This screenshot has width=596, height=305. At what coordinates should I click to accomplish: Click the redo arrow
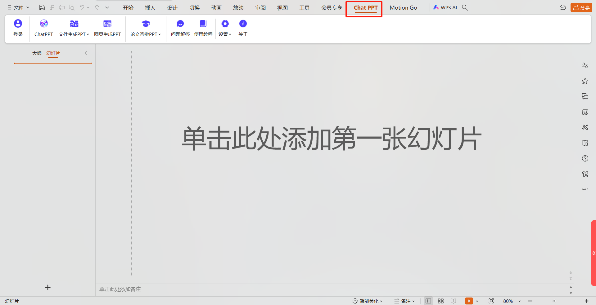97,7
